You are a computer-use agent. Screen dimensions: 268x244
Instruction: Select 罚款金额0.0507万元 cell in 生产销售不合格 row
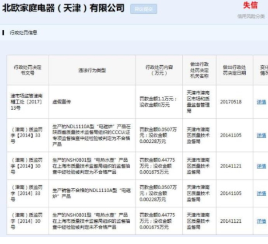[x=158, y=193]
